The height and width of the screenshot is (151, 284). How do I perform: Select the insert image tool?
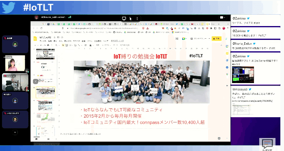[x=70, y=45]
